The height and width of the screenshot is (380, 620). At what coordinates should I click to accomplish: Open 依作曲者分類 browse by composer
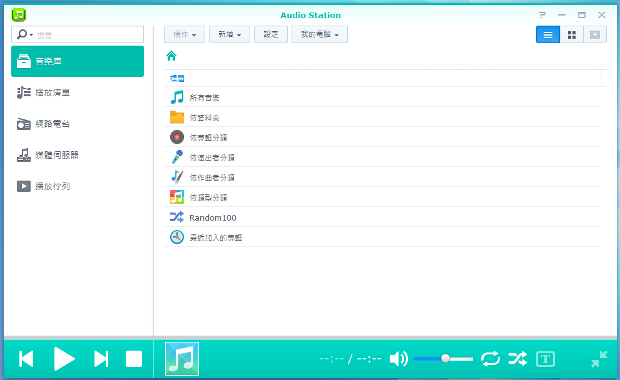[x=382, y=177]
